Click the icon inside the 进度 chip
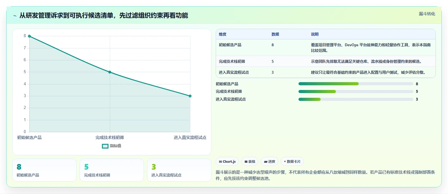This screenshot has width=448, height=194. (265, 162)
